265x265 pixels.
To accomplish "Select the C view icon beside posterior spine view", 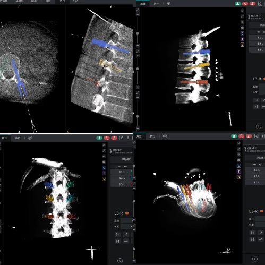I will [x=104, y=168].
